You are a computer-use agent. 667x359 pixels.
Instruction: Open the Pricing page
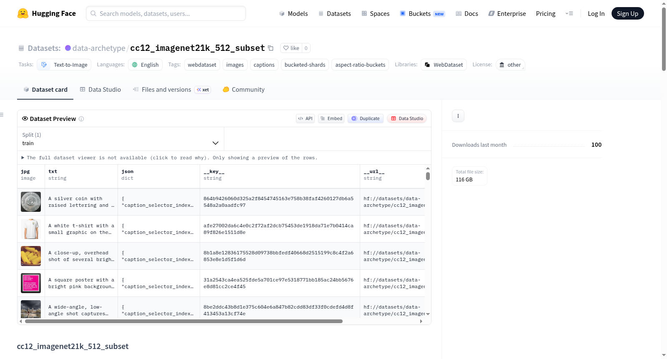point(546,13)
